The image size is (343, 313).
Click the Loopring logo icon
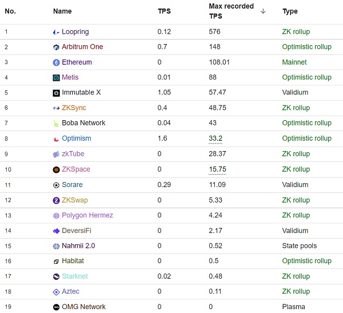click(x=56, y=32)
